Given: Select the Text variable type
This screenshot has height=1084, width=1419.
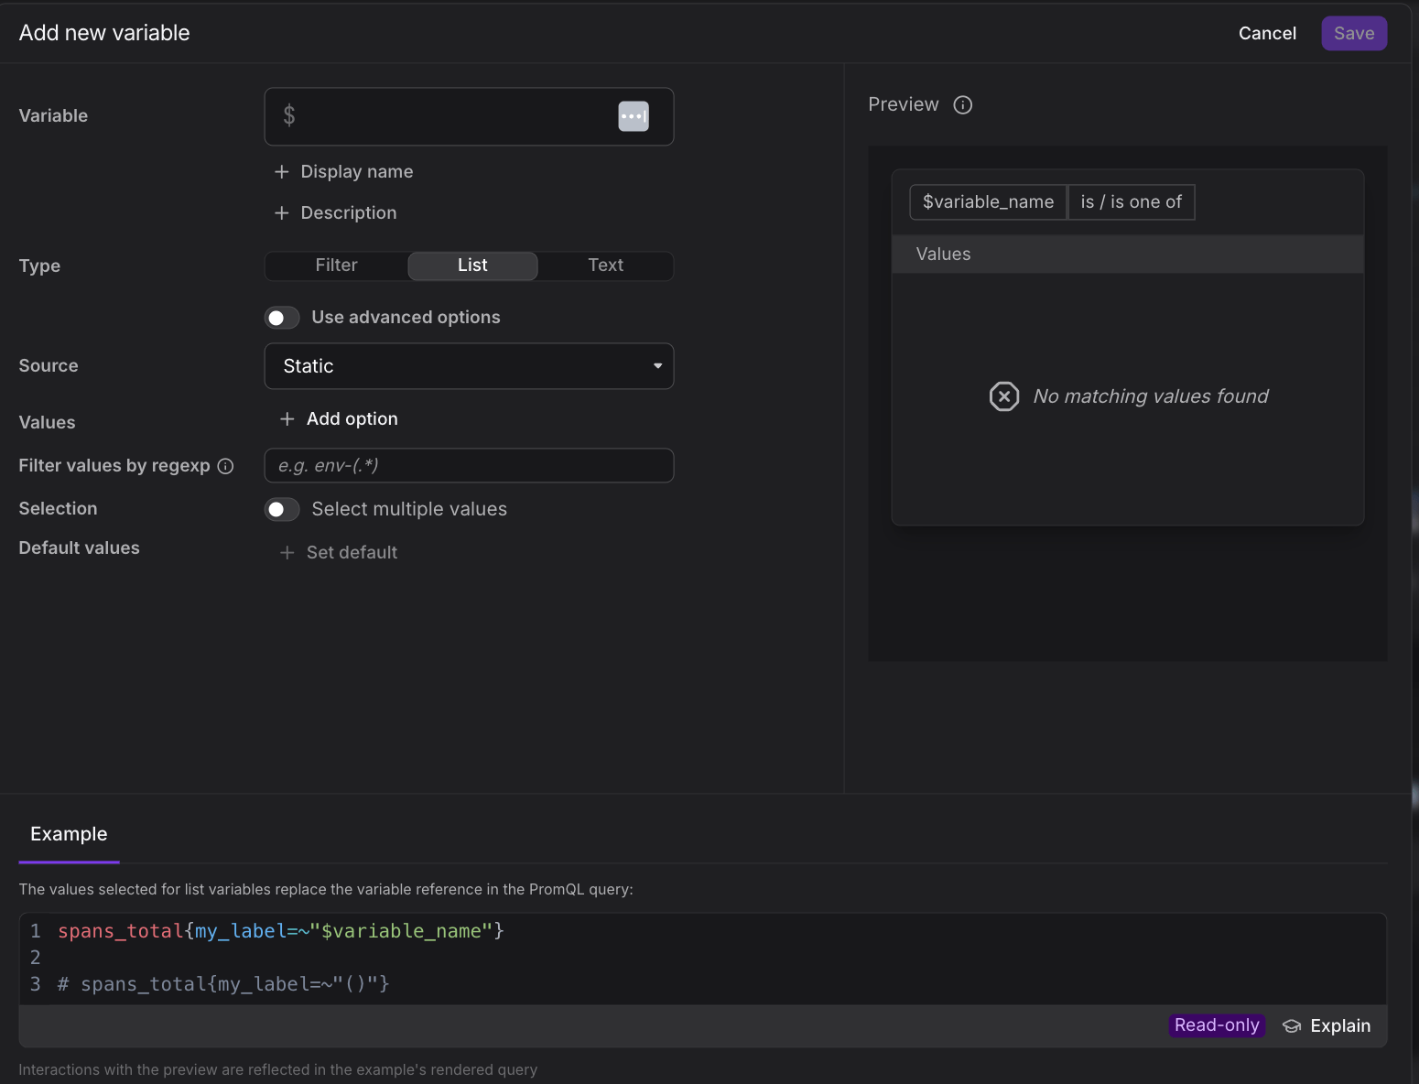Looking at the screenshot, I should coord(605,266).
